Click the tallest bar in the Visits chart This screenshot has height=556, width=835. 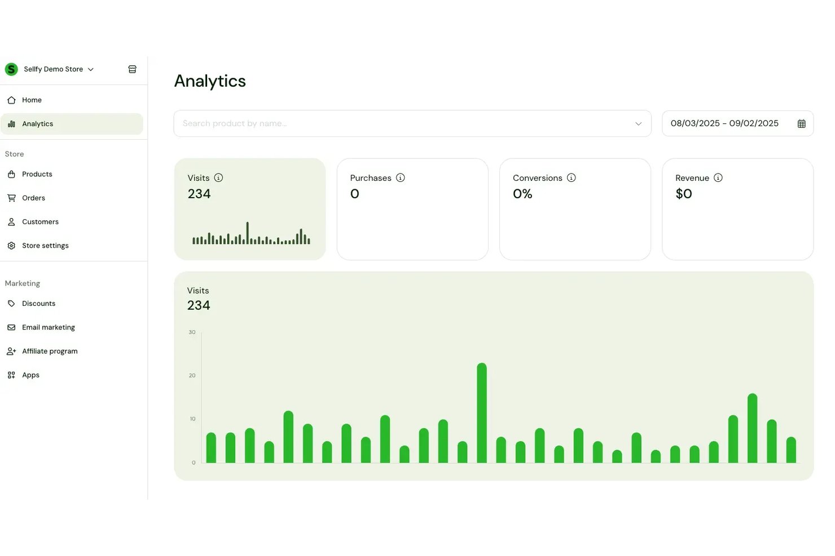point(482,413)
